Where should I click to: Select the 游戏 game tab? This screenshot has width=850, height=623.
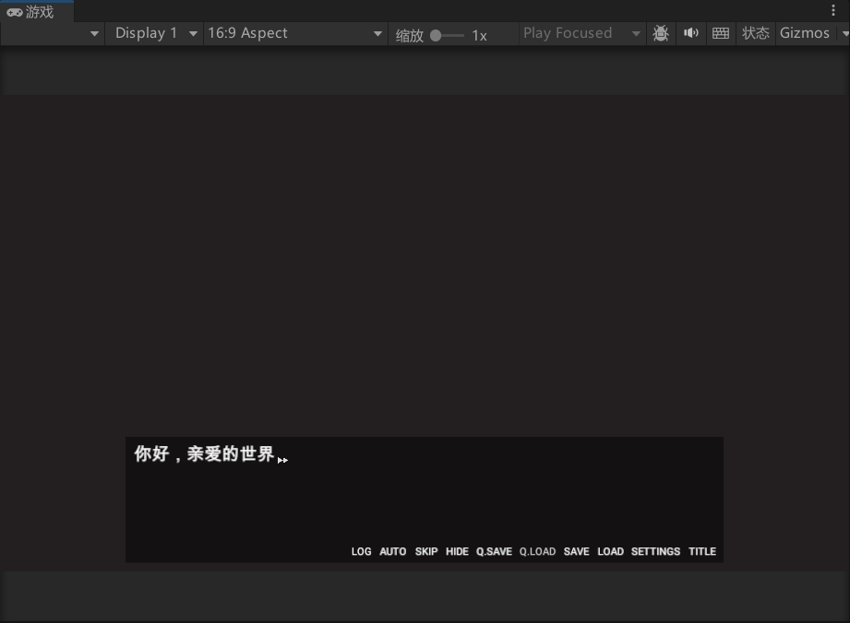click(x=37, y=12)
